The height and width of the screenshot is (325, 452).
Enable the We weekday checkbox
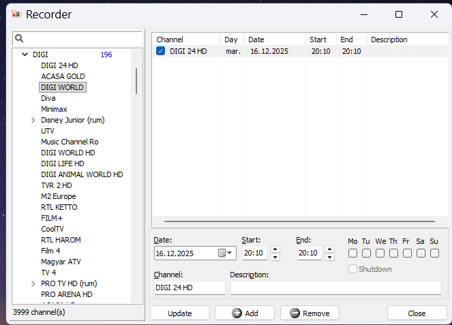[380, 253]
